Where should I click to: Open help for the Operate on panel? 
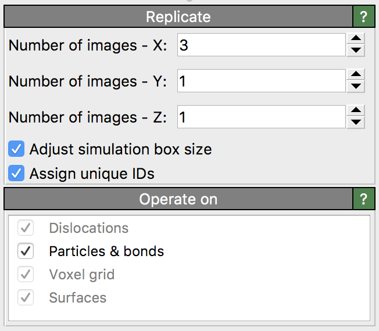click(x=364, y=200)
